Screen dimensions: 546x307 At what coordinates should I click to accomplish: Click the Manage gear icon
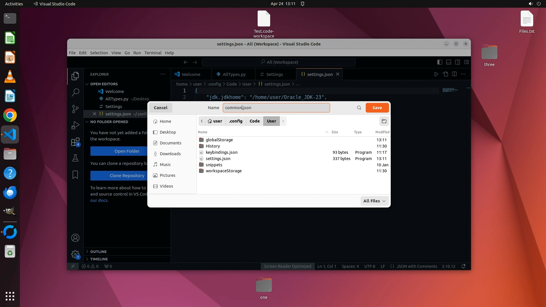(75, 254)
